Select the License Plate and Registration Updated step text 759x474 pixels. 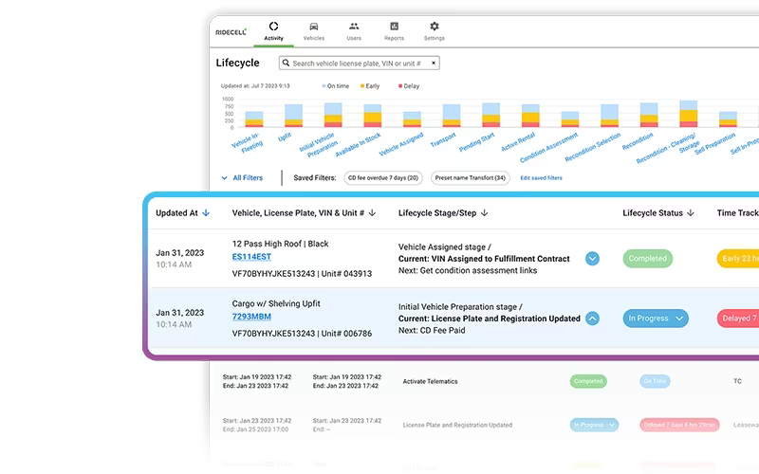(x=457, y=425)
